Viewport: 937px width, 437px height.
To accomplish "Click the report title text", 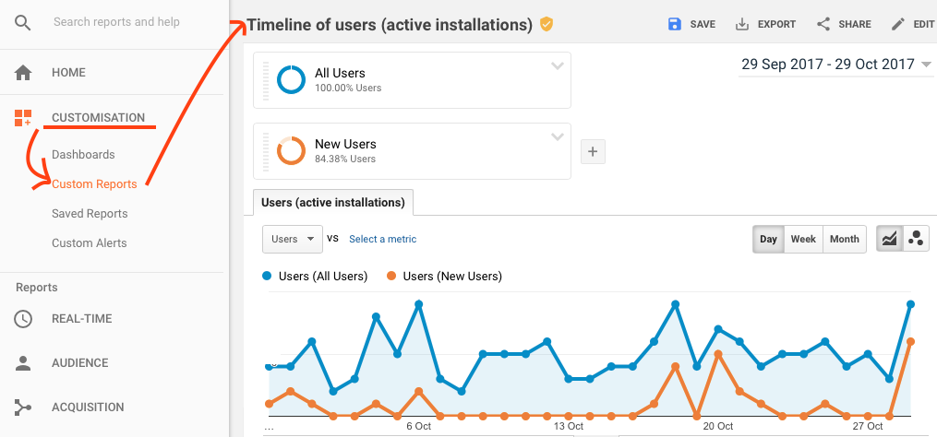I will [390, 25].
